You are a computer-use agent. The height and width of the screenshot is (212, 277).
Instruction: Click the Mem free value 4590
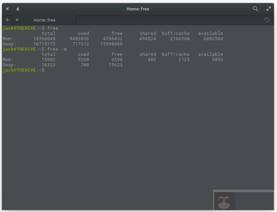coord(117,60)
